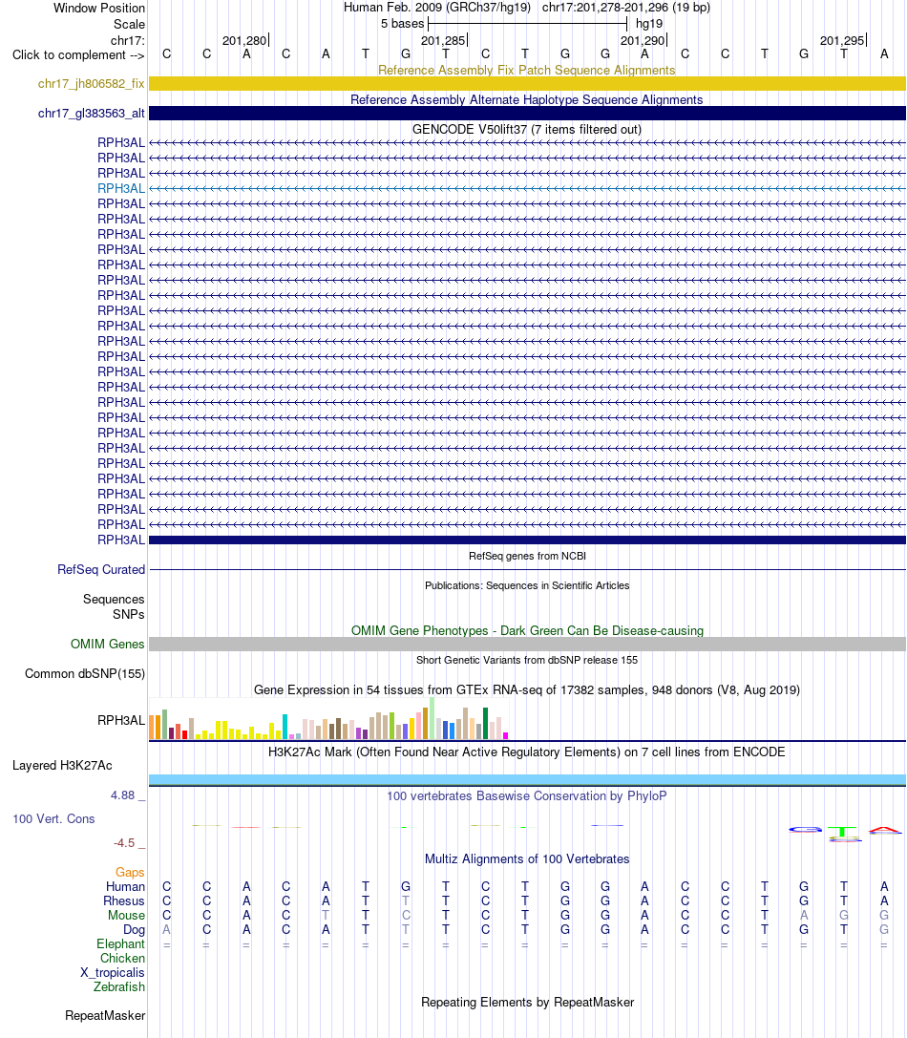Select the 'SNPs' publications label

tap(129, 614)
